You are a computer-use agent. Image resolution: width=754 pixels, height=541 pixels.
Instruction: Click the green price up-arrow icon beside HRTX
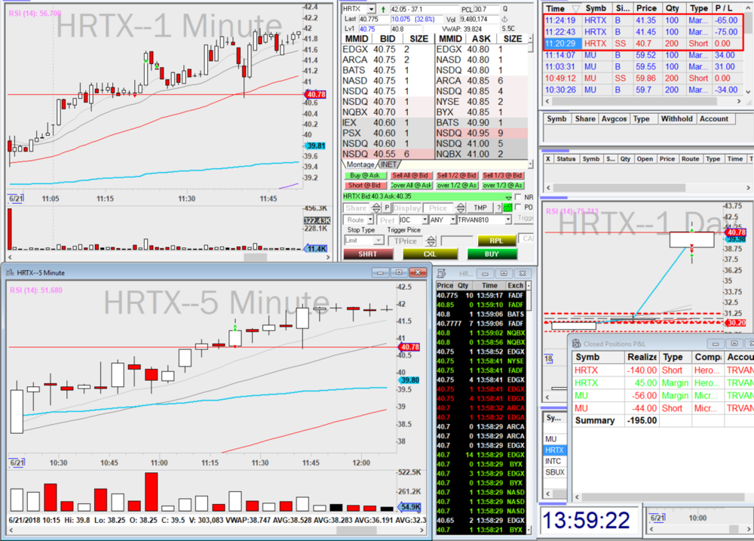tap(384, 8)
